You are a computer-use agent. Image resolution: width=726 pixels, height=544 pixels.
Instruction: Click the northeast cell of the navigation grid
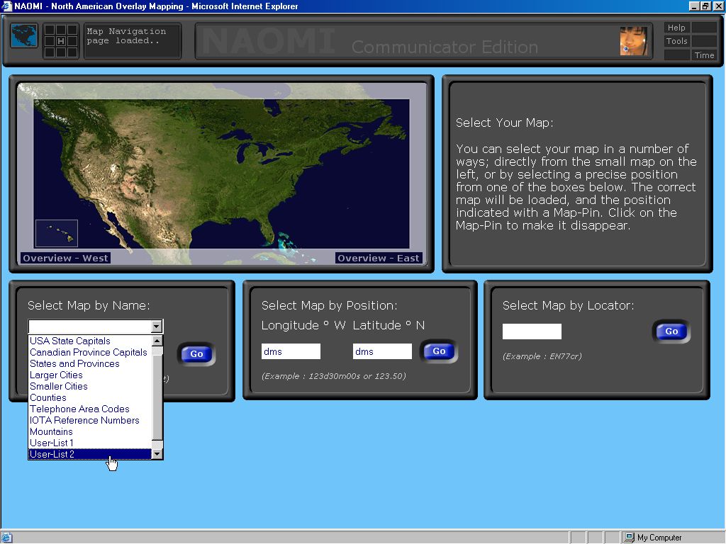click(72, 30)
